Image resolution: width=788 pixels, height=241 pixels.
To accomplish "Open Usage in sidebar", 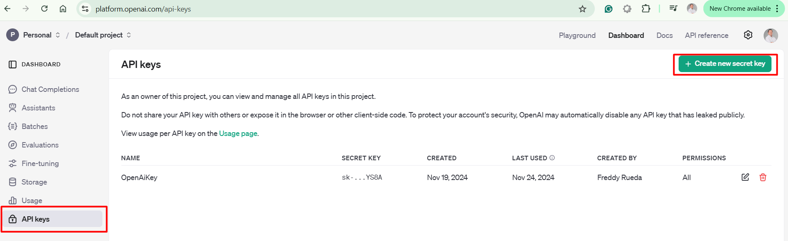I will [x=32, y=201].
